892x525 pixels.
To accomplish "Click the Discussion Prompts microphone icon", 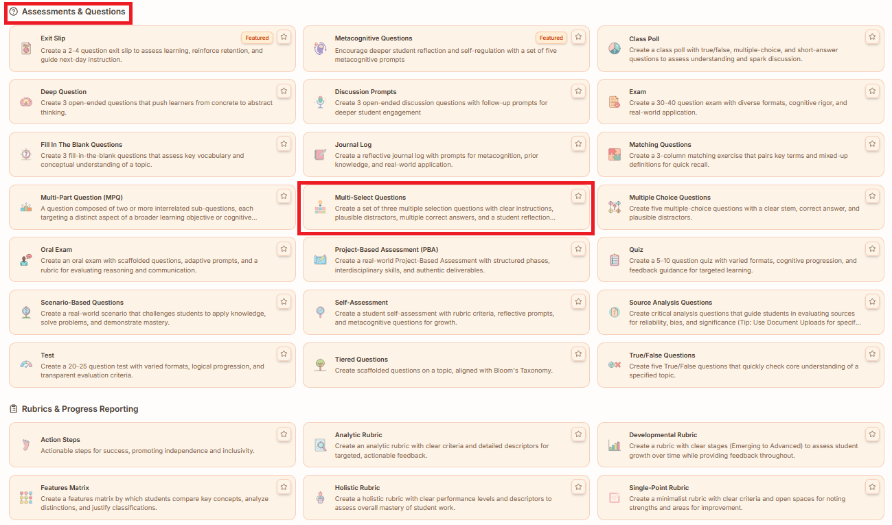I will click(319, 102).
